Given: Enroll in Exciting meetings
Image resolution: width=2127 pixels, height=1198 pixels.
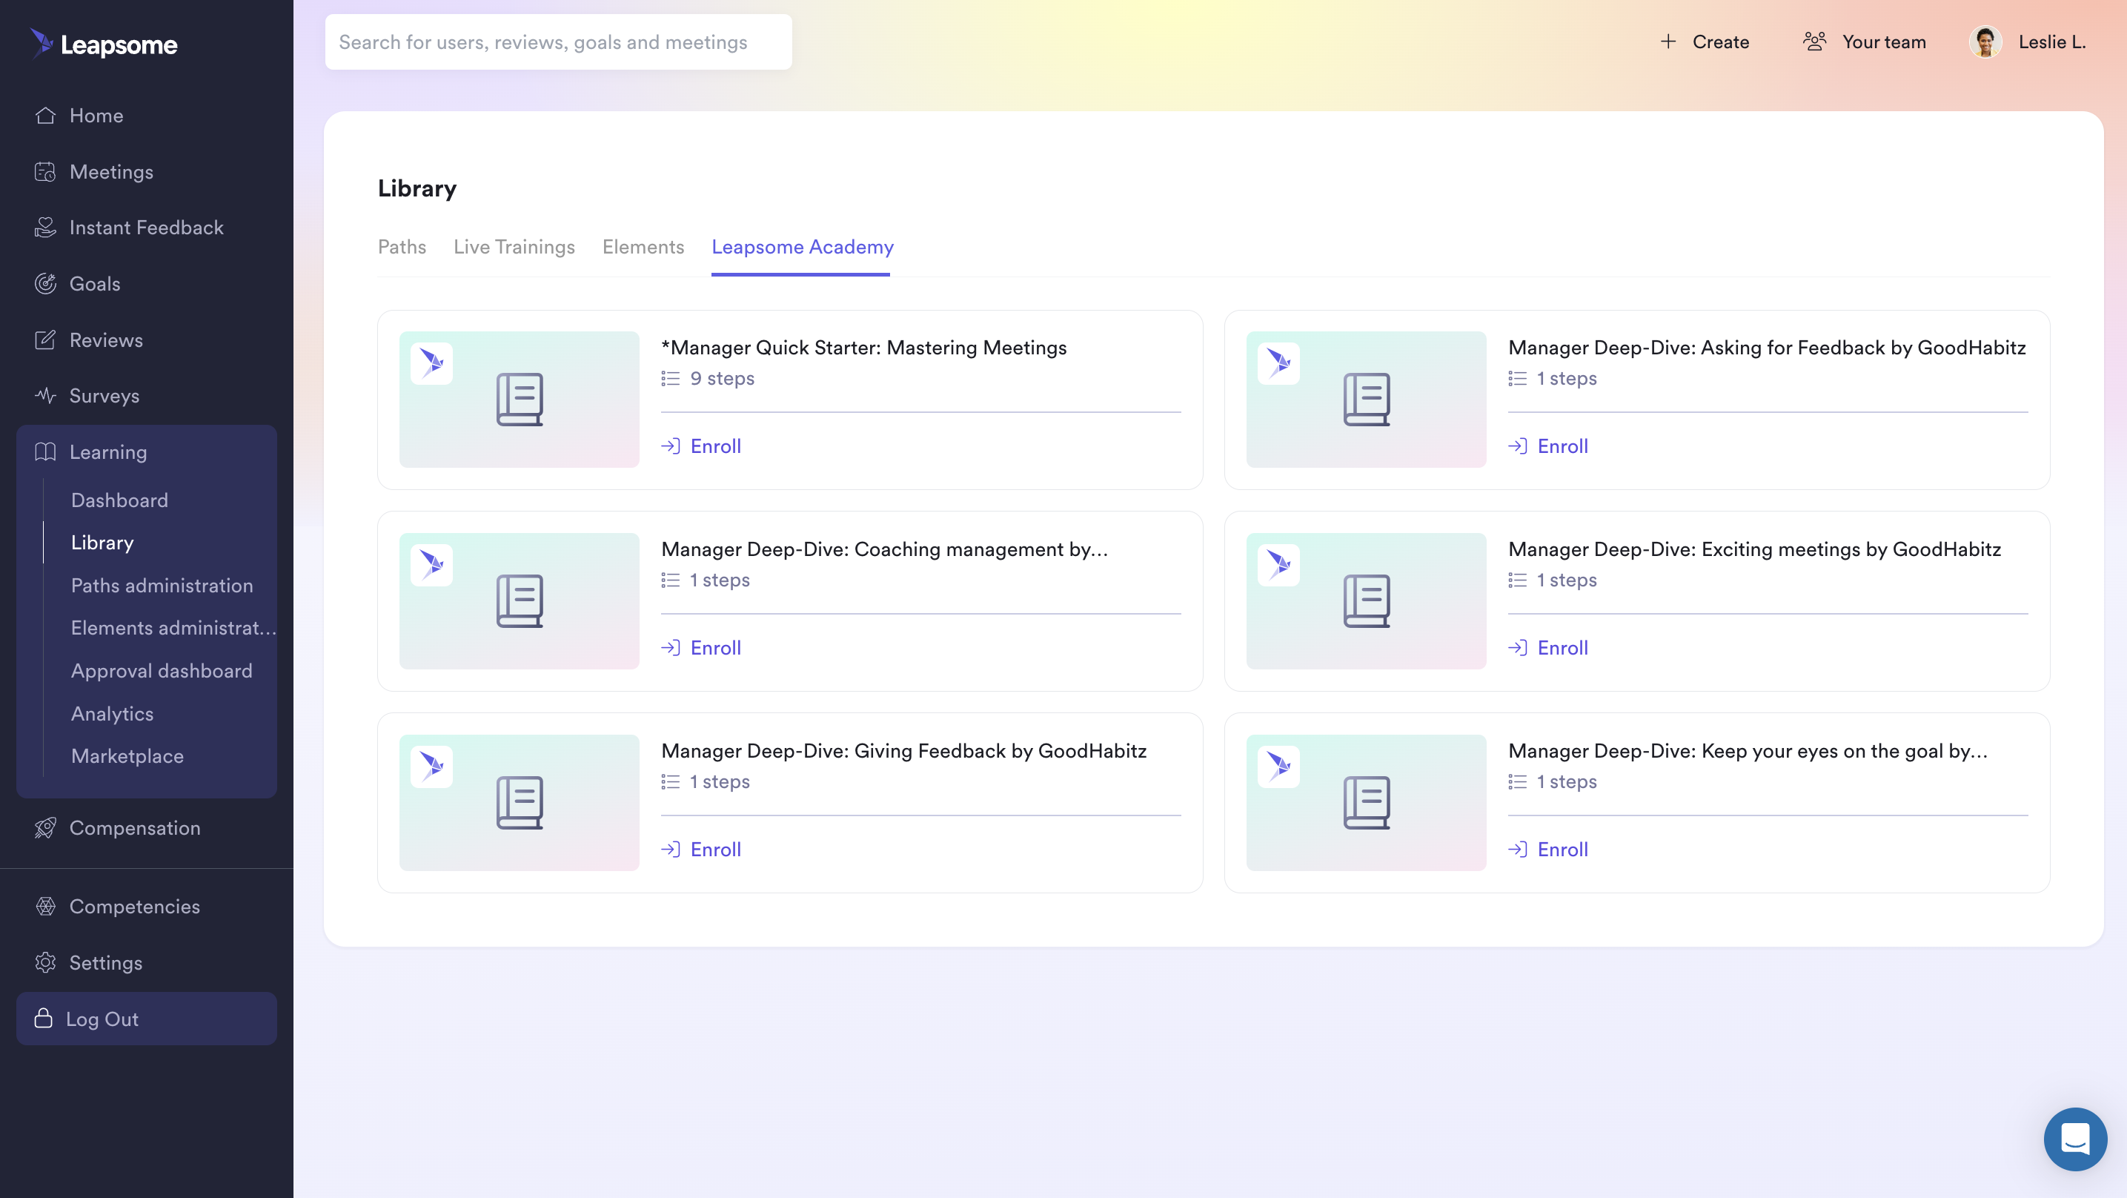Looking at the screenshot, I should point(1548,648).
